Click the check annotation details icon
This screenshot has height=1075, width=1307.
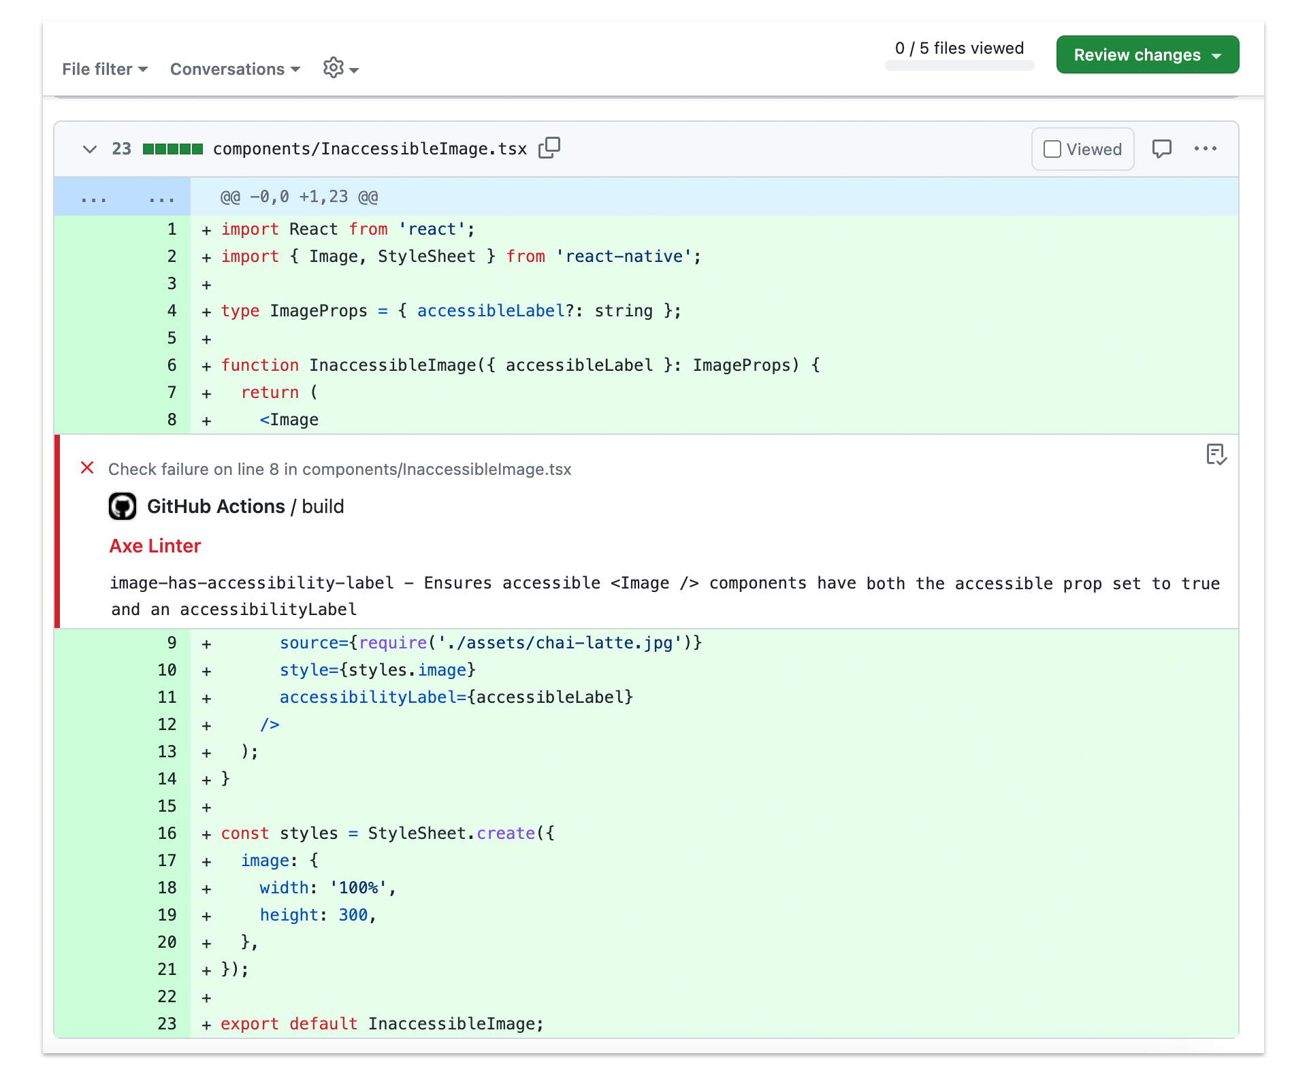pos(1216,454)
